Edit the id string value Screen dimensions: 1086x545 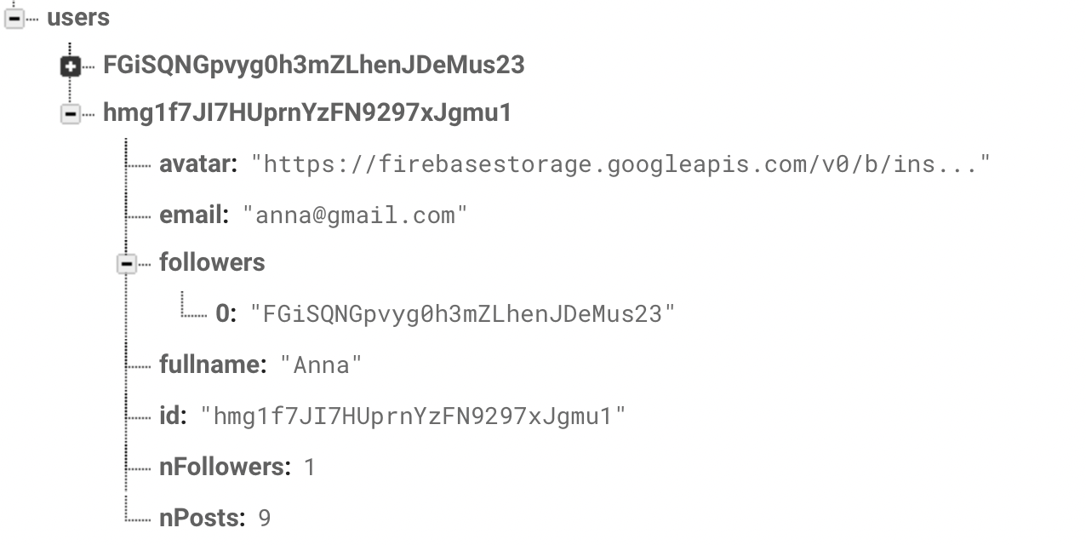[x=414, y=416]
